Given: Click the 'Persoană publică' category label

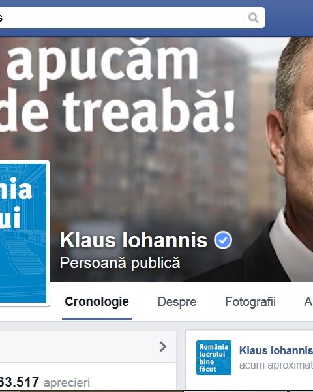Looking at the screenshot, I should click(x=120, y=263).
